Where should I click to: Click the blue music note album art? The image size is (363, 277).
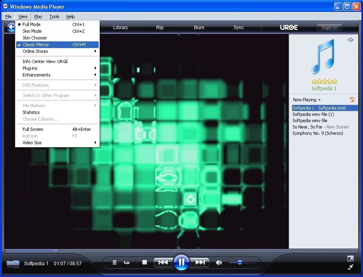[323, 56]
